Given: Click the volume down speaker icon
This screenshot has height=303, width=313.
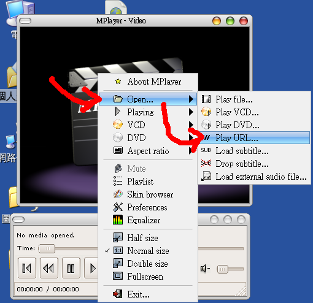Looking at the screenshot, I should click(x=205, y=269).
